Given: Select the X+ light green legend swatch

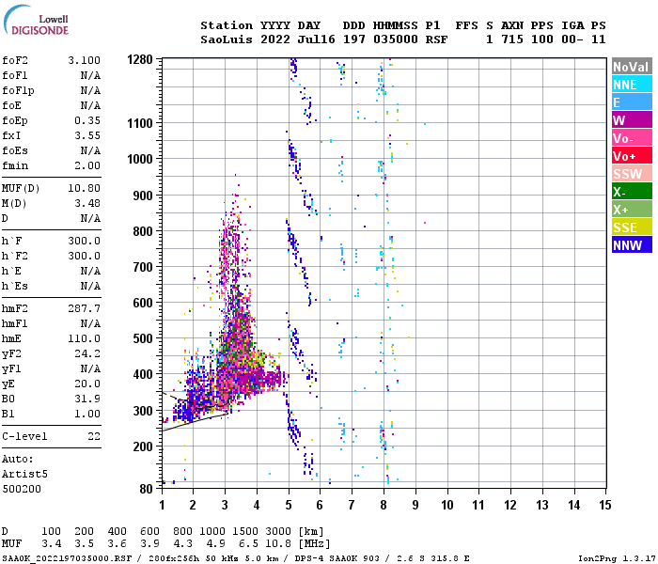Looking at the screenshot, I should pyautogui.click(x=632, y=210).
